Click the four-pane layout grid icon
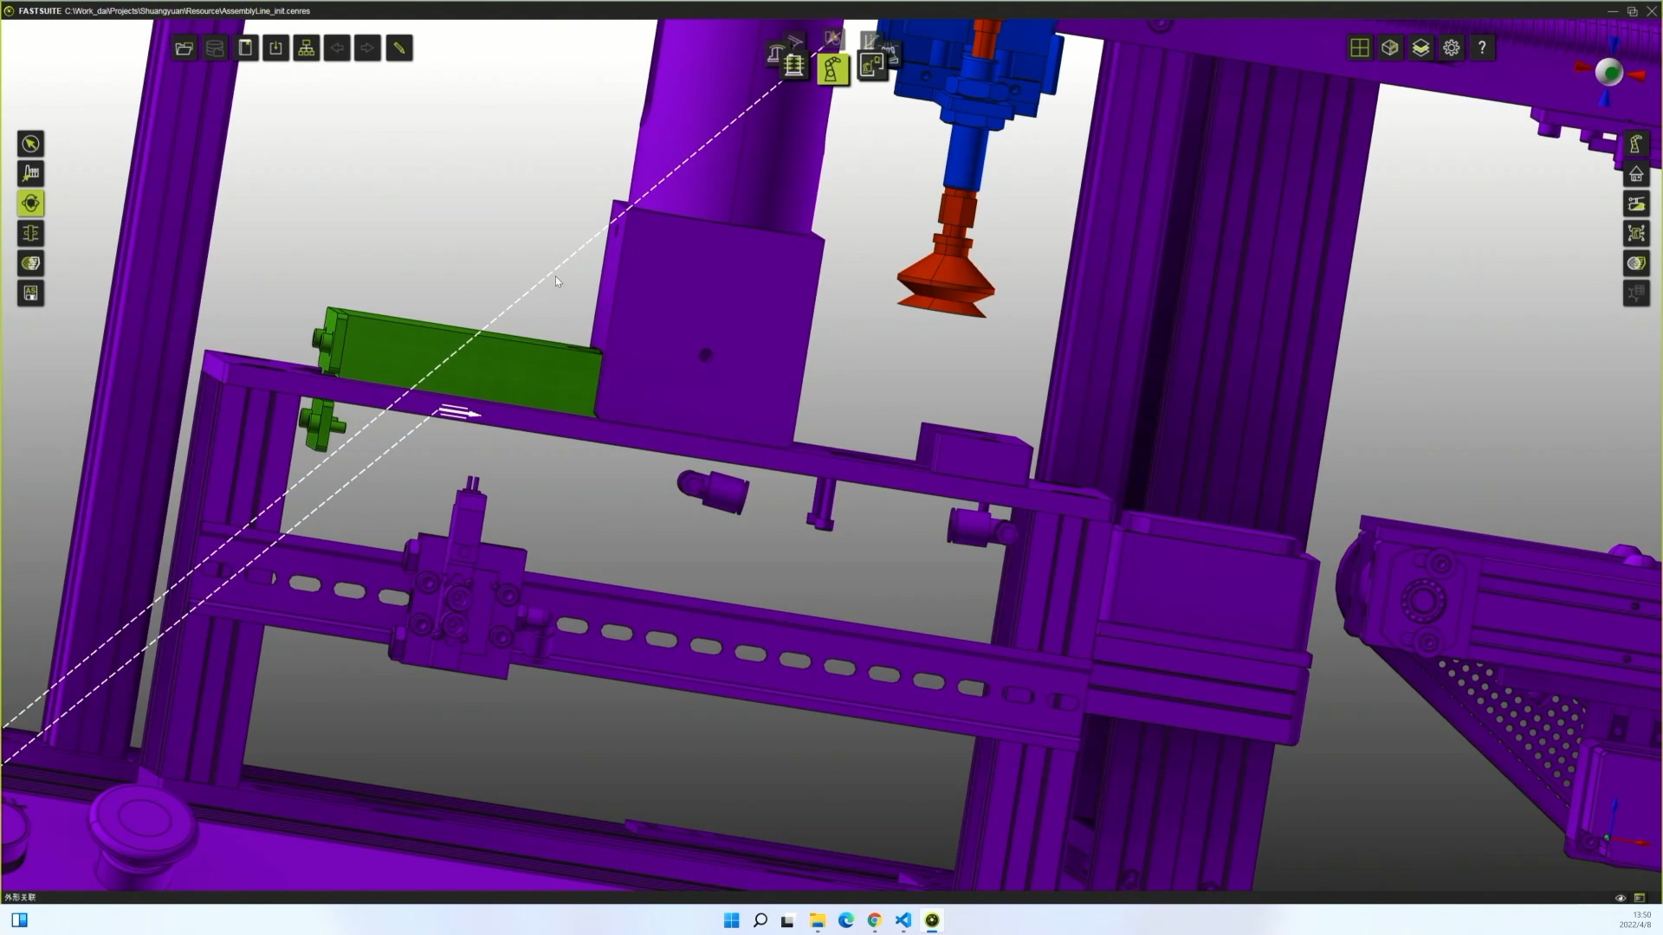This screenshot has height=935, width=1663. point(1360,48)
